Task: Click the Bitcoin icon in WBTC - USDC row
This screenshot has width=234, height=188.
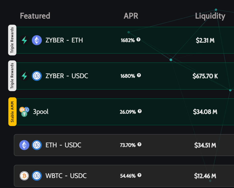Action: coord(24,176)
